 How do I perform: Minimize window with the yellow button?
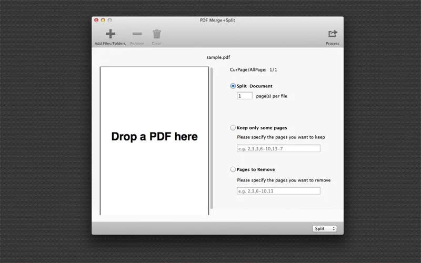[103, 20]
